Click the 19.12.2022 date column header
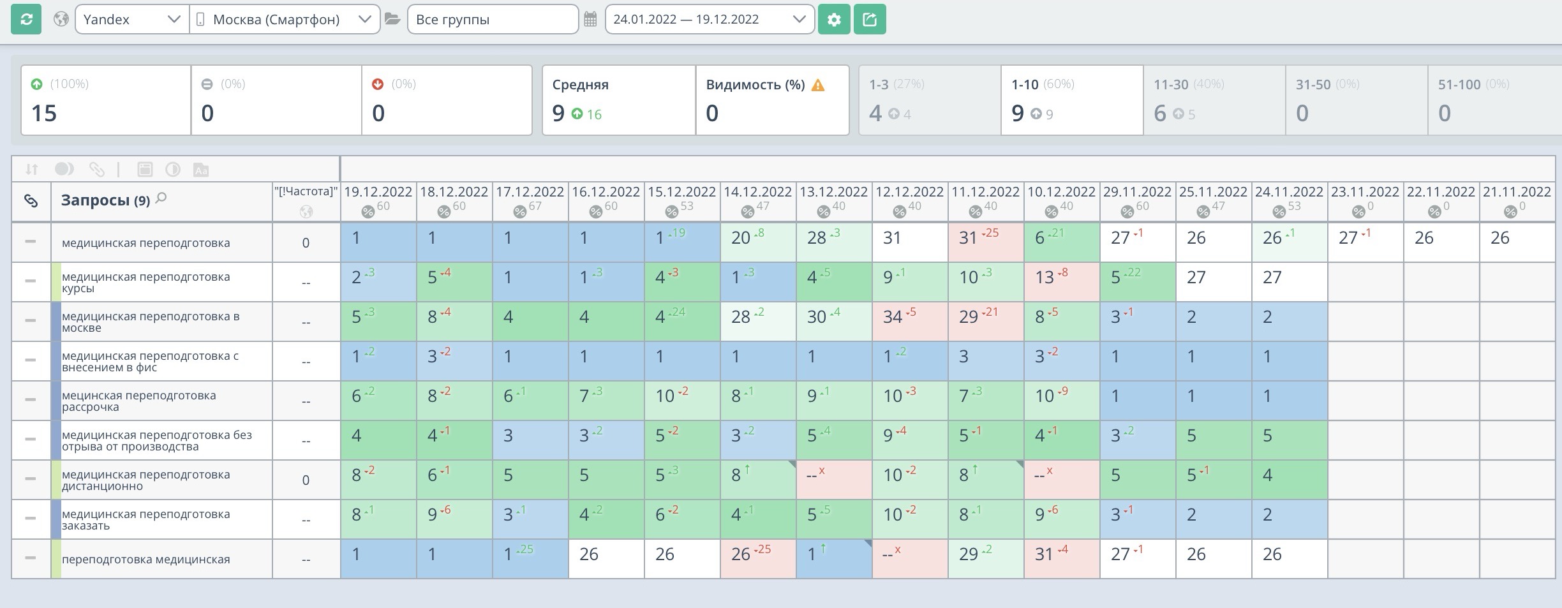This screenshot has height=608, width=1562. point(378,192)
